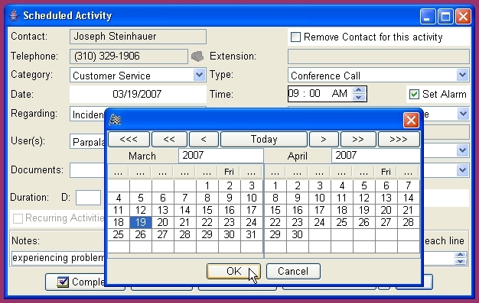Image resolution: width=479 pixels, height=303 pixels.
Task: Click the << navigation button
Action: pos(169,140)
